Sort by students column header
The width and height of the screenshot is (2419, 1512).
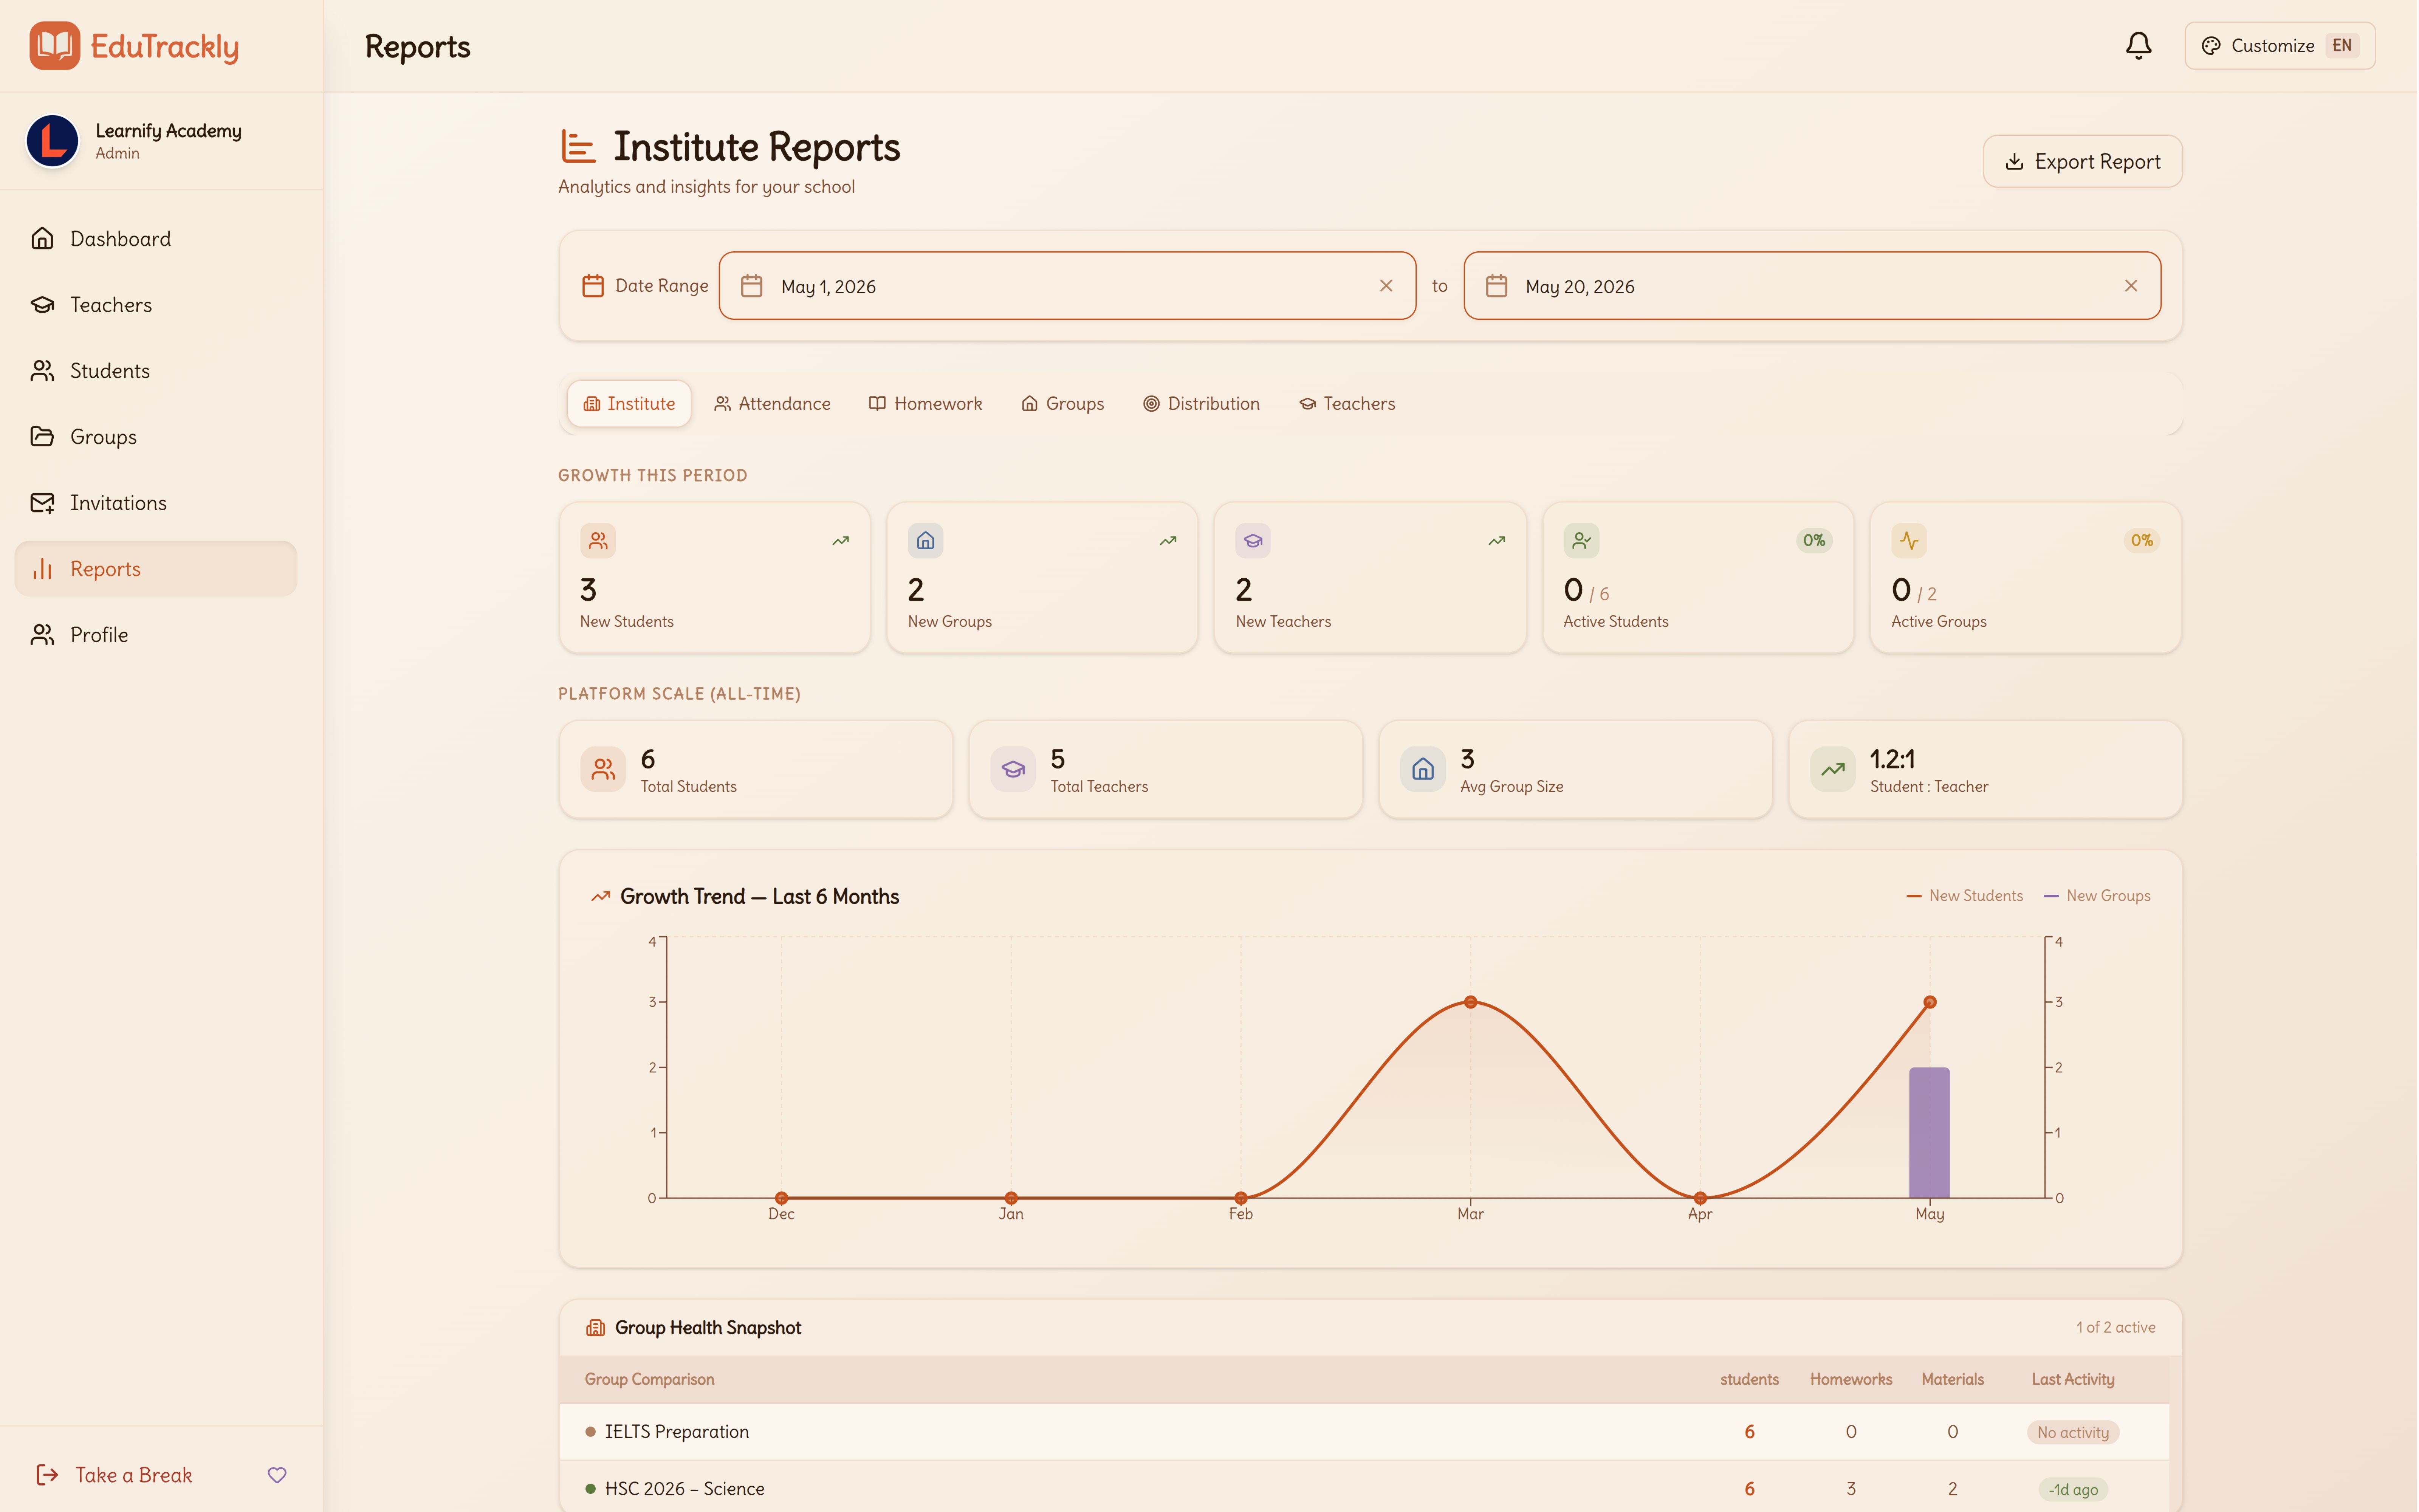click(1749, 1380)
